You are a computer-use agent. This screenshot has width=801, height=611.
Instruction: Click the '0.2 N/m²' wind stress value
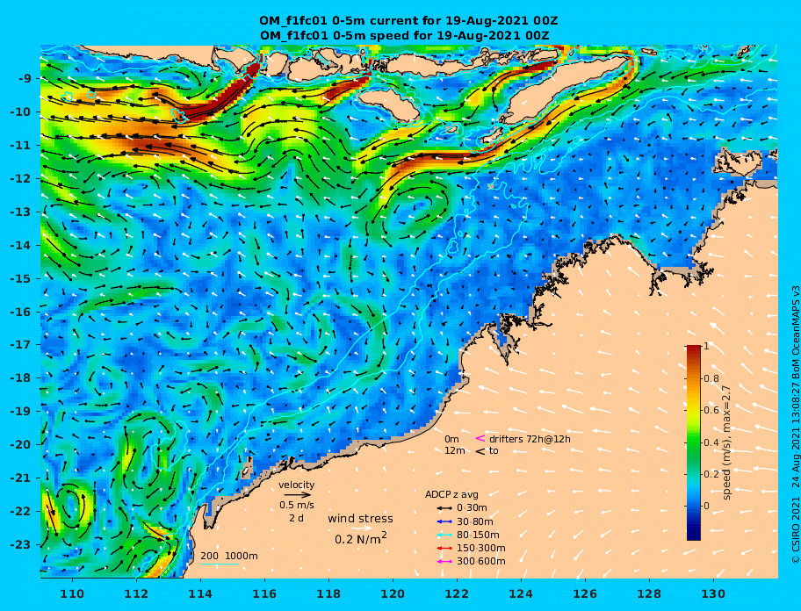point(361,538)
